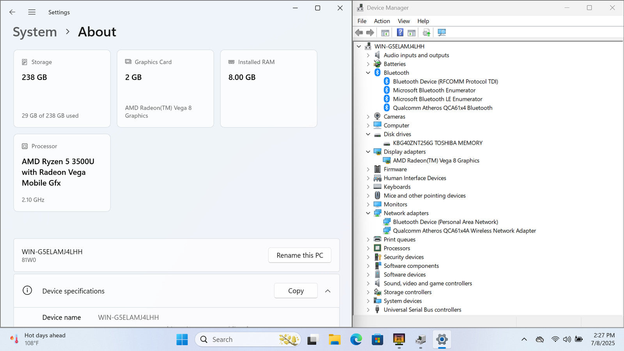Click the Forward arrow in Device Manager toolbar
The image size is (624, 351).
tap(370, 33)
